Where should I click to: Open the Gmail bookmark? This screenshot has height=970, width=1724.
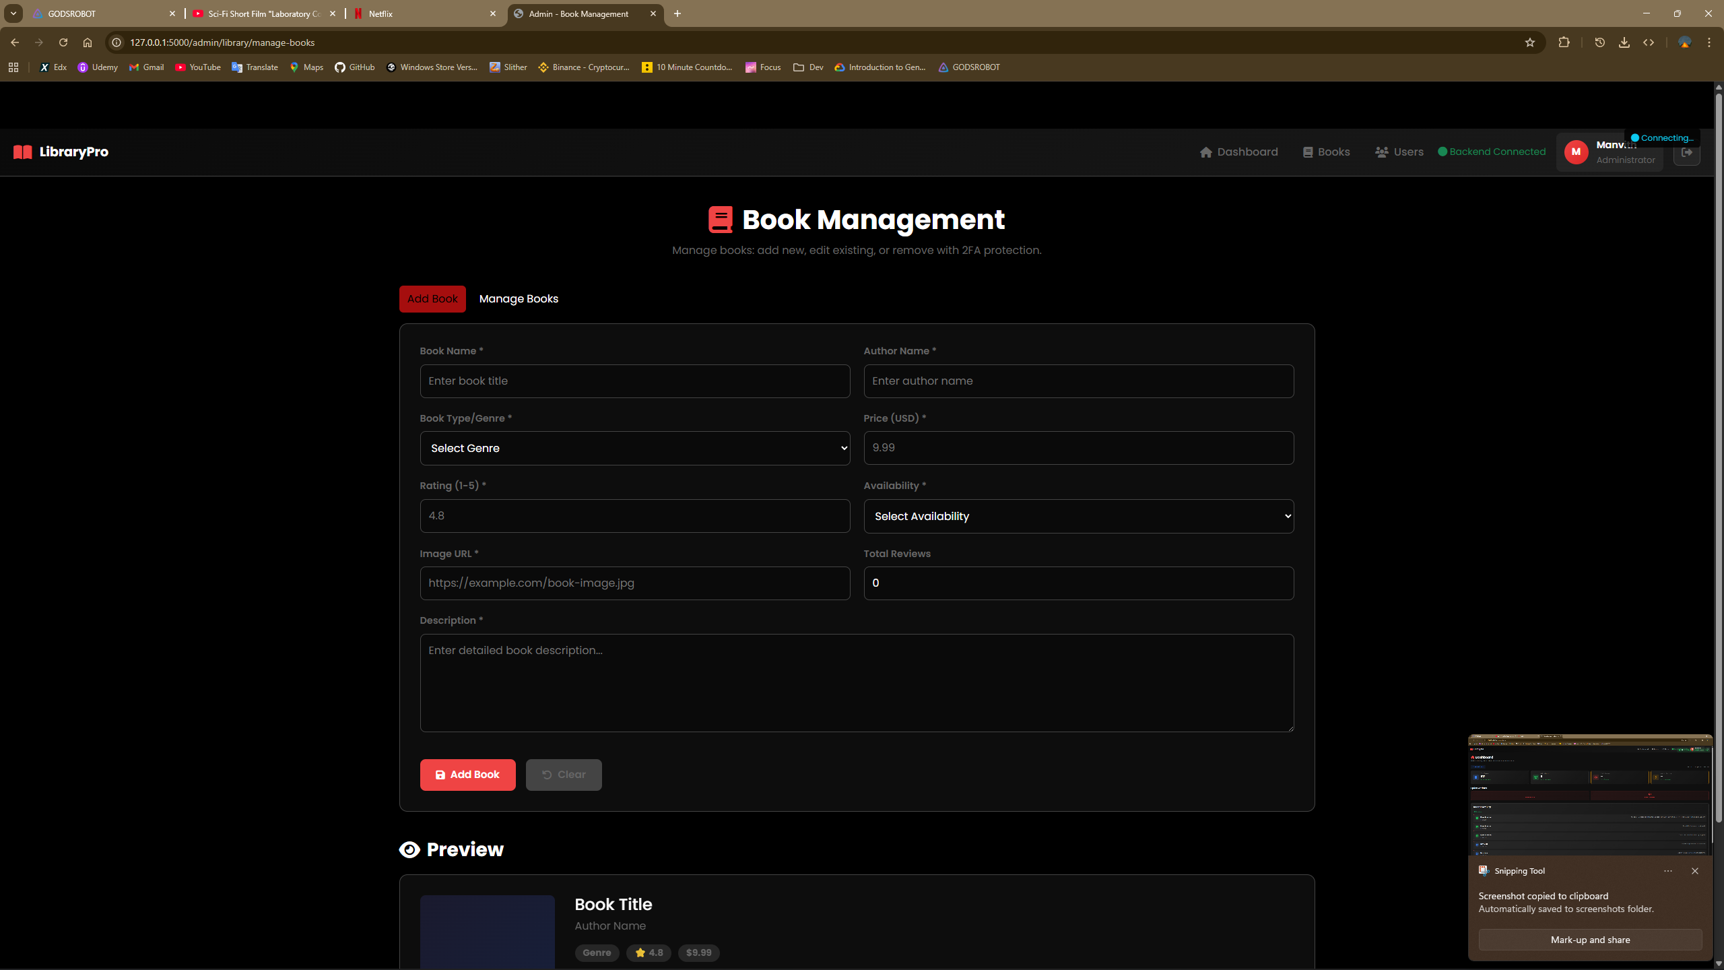(145, 67)
